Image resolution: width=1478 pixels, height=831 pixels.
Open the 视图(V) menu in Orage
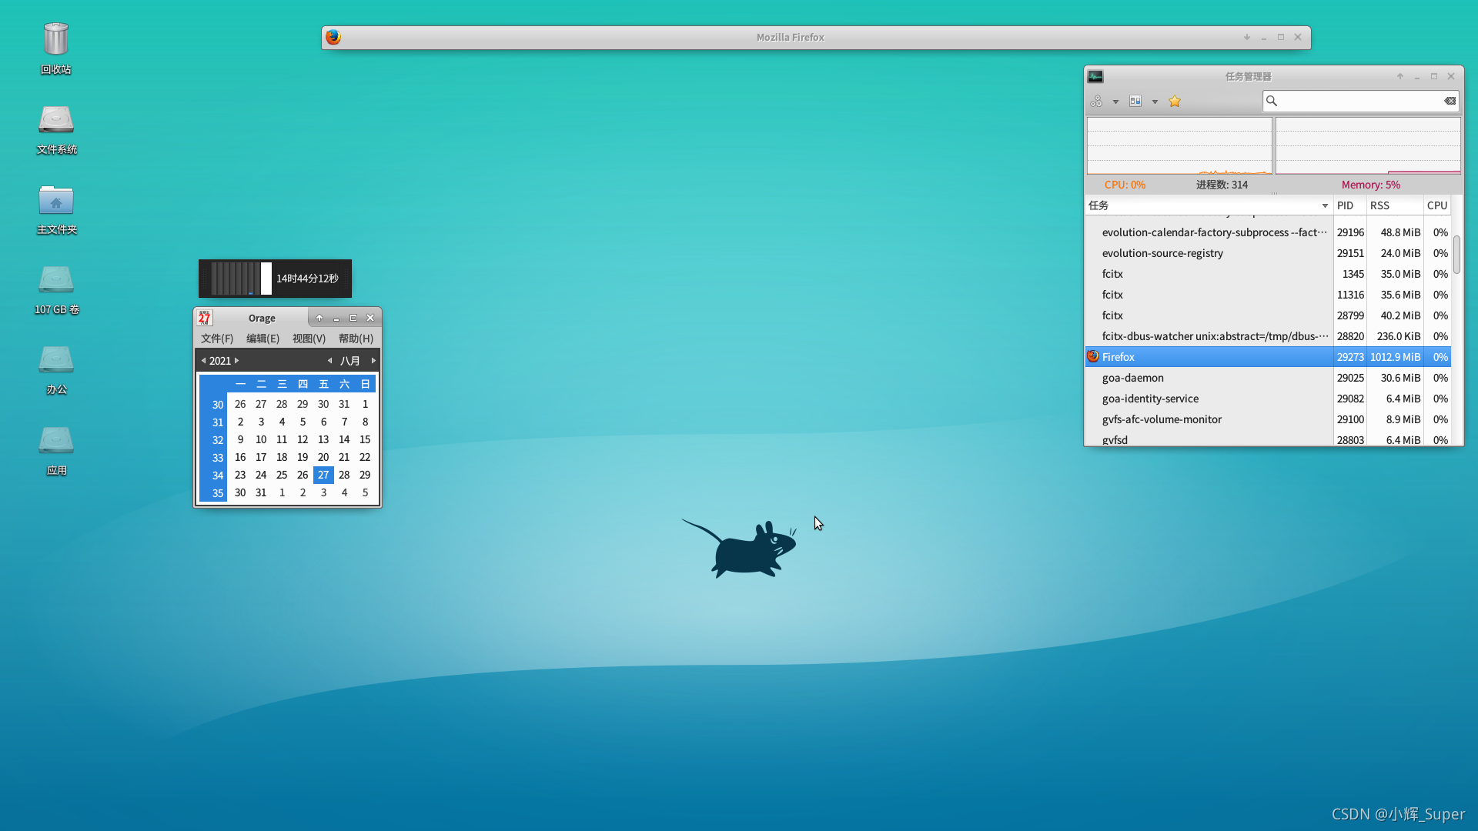pos(309,339)
